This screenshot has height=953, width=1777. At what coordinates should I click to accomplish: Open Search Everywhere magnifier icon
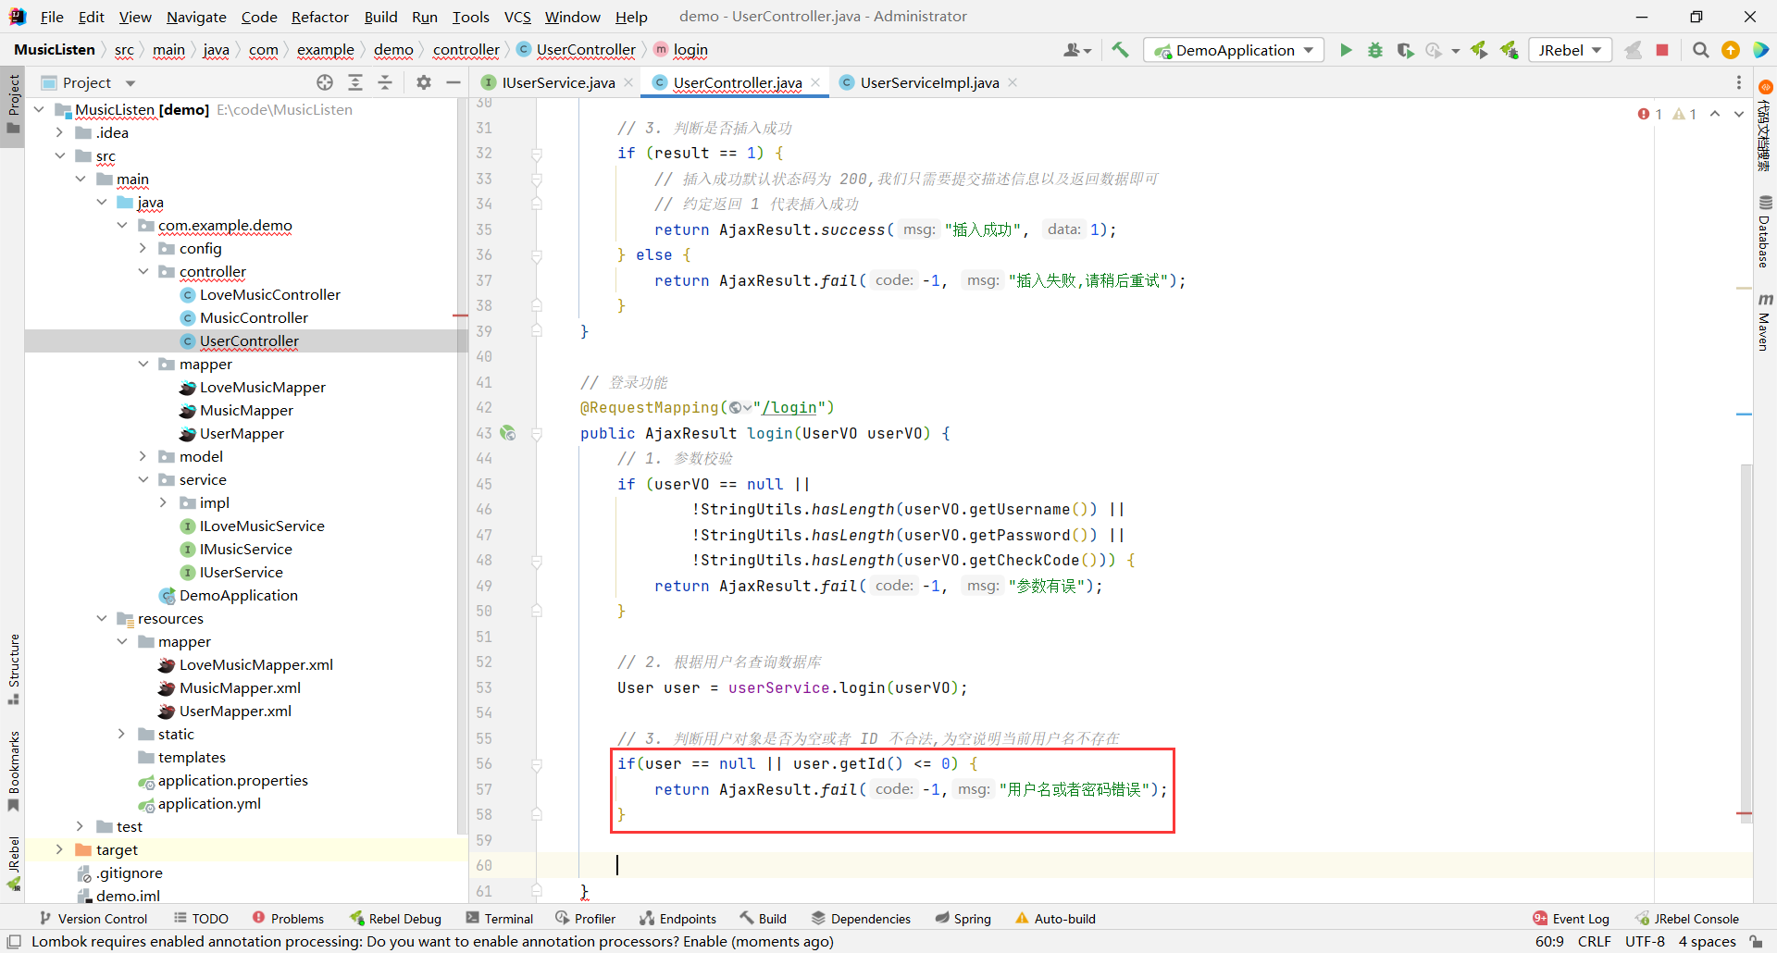click(x=1700, y=50)
